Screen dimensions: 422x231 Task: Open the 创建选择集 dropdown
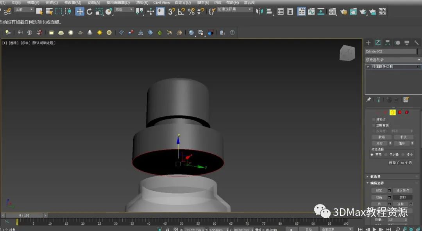[x=234, y=9]
